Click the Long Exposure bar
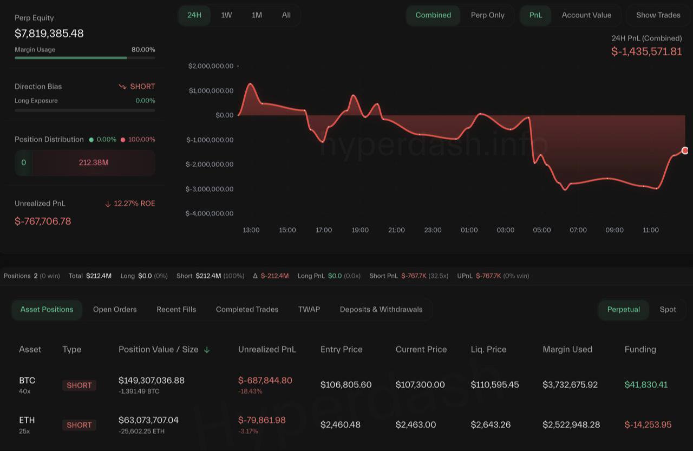The image size is (693, 451). pos(85,110)
